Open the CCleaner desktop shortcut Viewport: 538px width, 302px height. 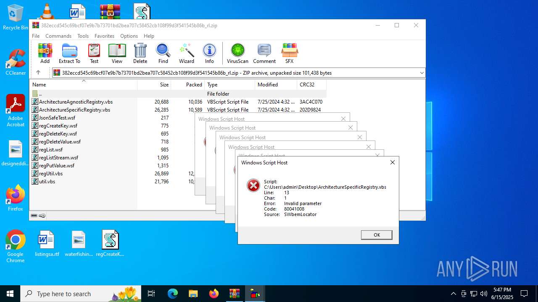point(16,62)
